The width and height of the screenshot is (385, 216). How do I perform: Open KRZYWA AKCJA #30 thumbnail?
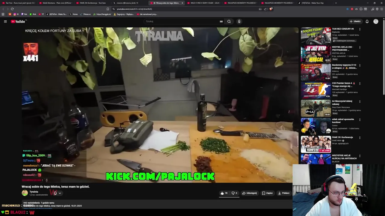(316, 54)
